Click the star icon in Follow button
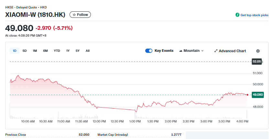Screen dimensions: 274x139 pyautogui.click(x=74, y=15)
